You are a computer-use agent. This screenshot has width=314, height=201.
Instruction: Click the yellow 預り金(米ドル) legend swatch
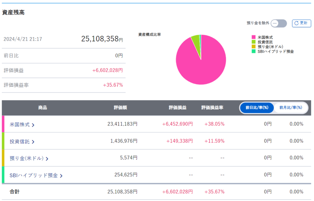(x=253, y=47)
